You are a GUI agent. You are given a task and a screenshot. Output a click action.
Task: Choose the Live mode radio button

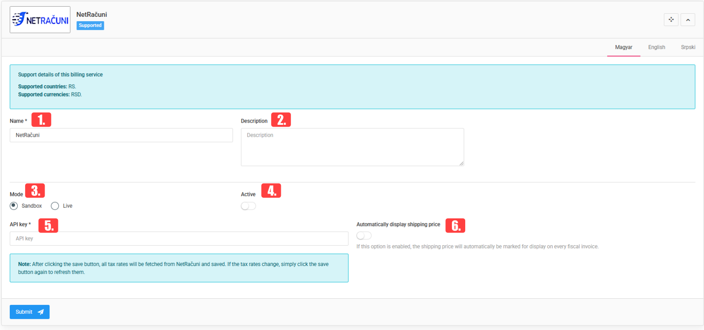(x=55, y=206)
